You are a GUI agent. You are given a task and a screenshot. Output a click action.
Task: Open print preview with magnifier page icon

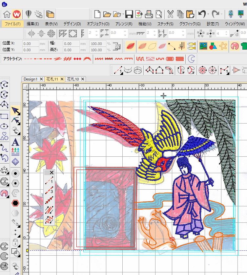click(x=159, y=14)
